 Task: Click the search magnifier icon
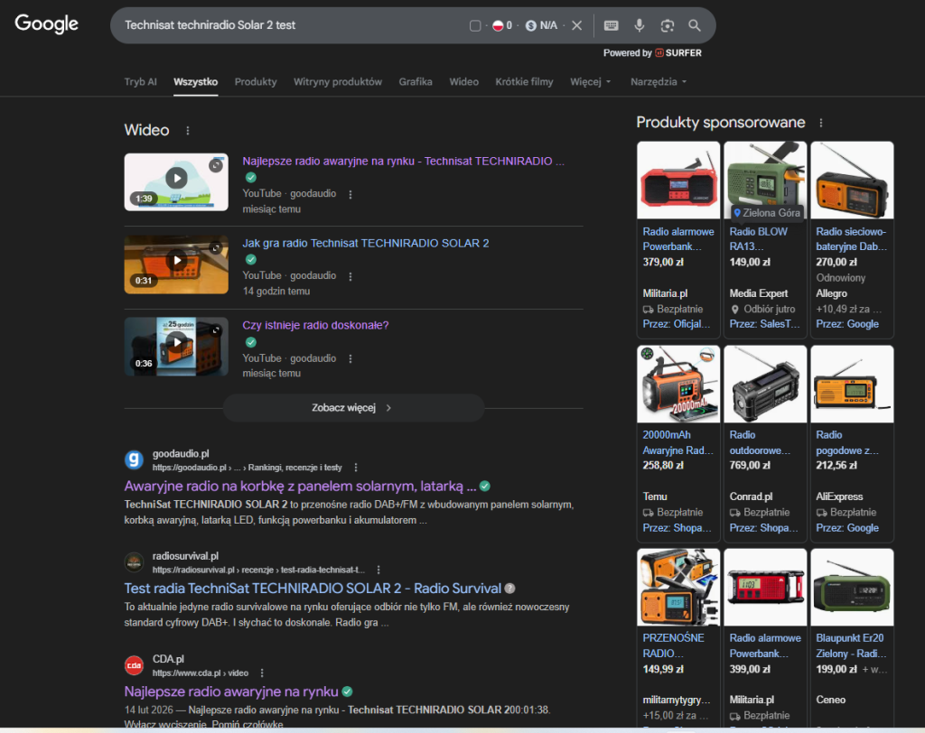tap(694, 25)
